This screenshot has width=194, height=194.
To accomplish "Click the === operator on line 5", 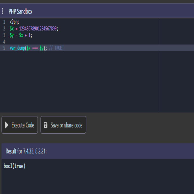I will pos(35,48).
